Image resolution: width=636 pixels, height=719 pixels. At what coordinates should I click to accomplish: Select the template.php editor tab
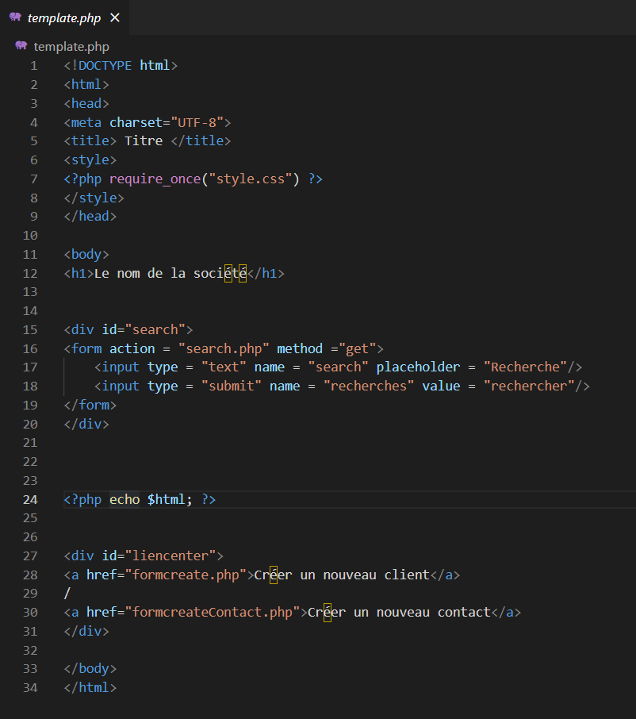(x=64, y=18)
